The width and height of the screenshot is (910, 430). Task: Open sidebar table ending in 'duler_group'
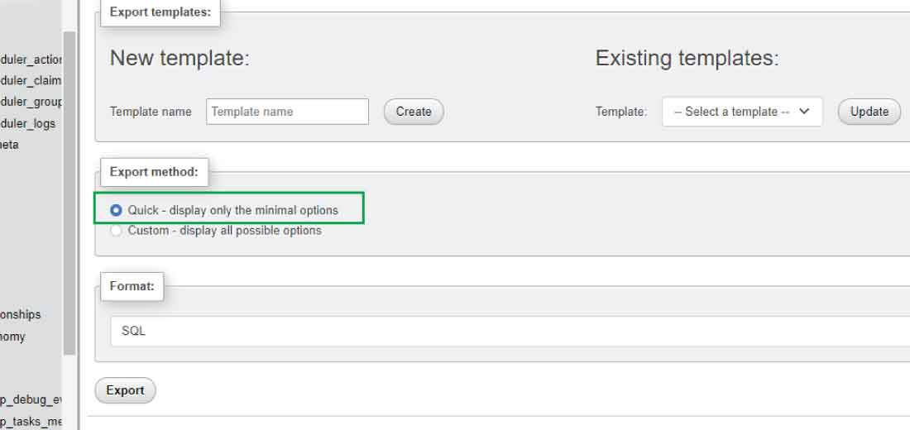coord(31,103)
